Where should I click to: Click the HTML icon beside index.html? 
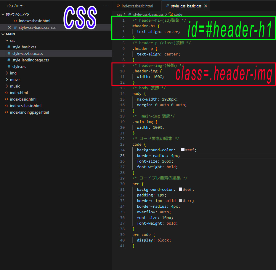(x=7, y=93)
